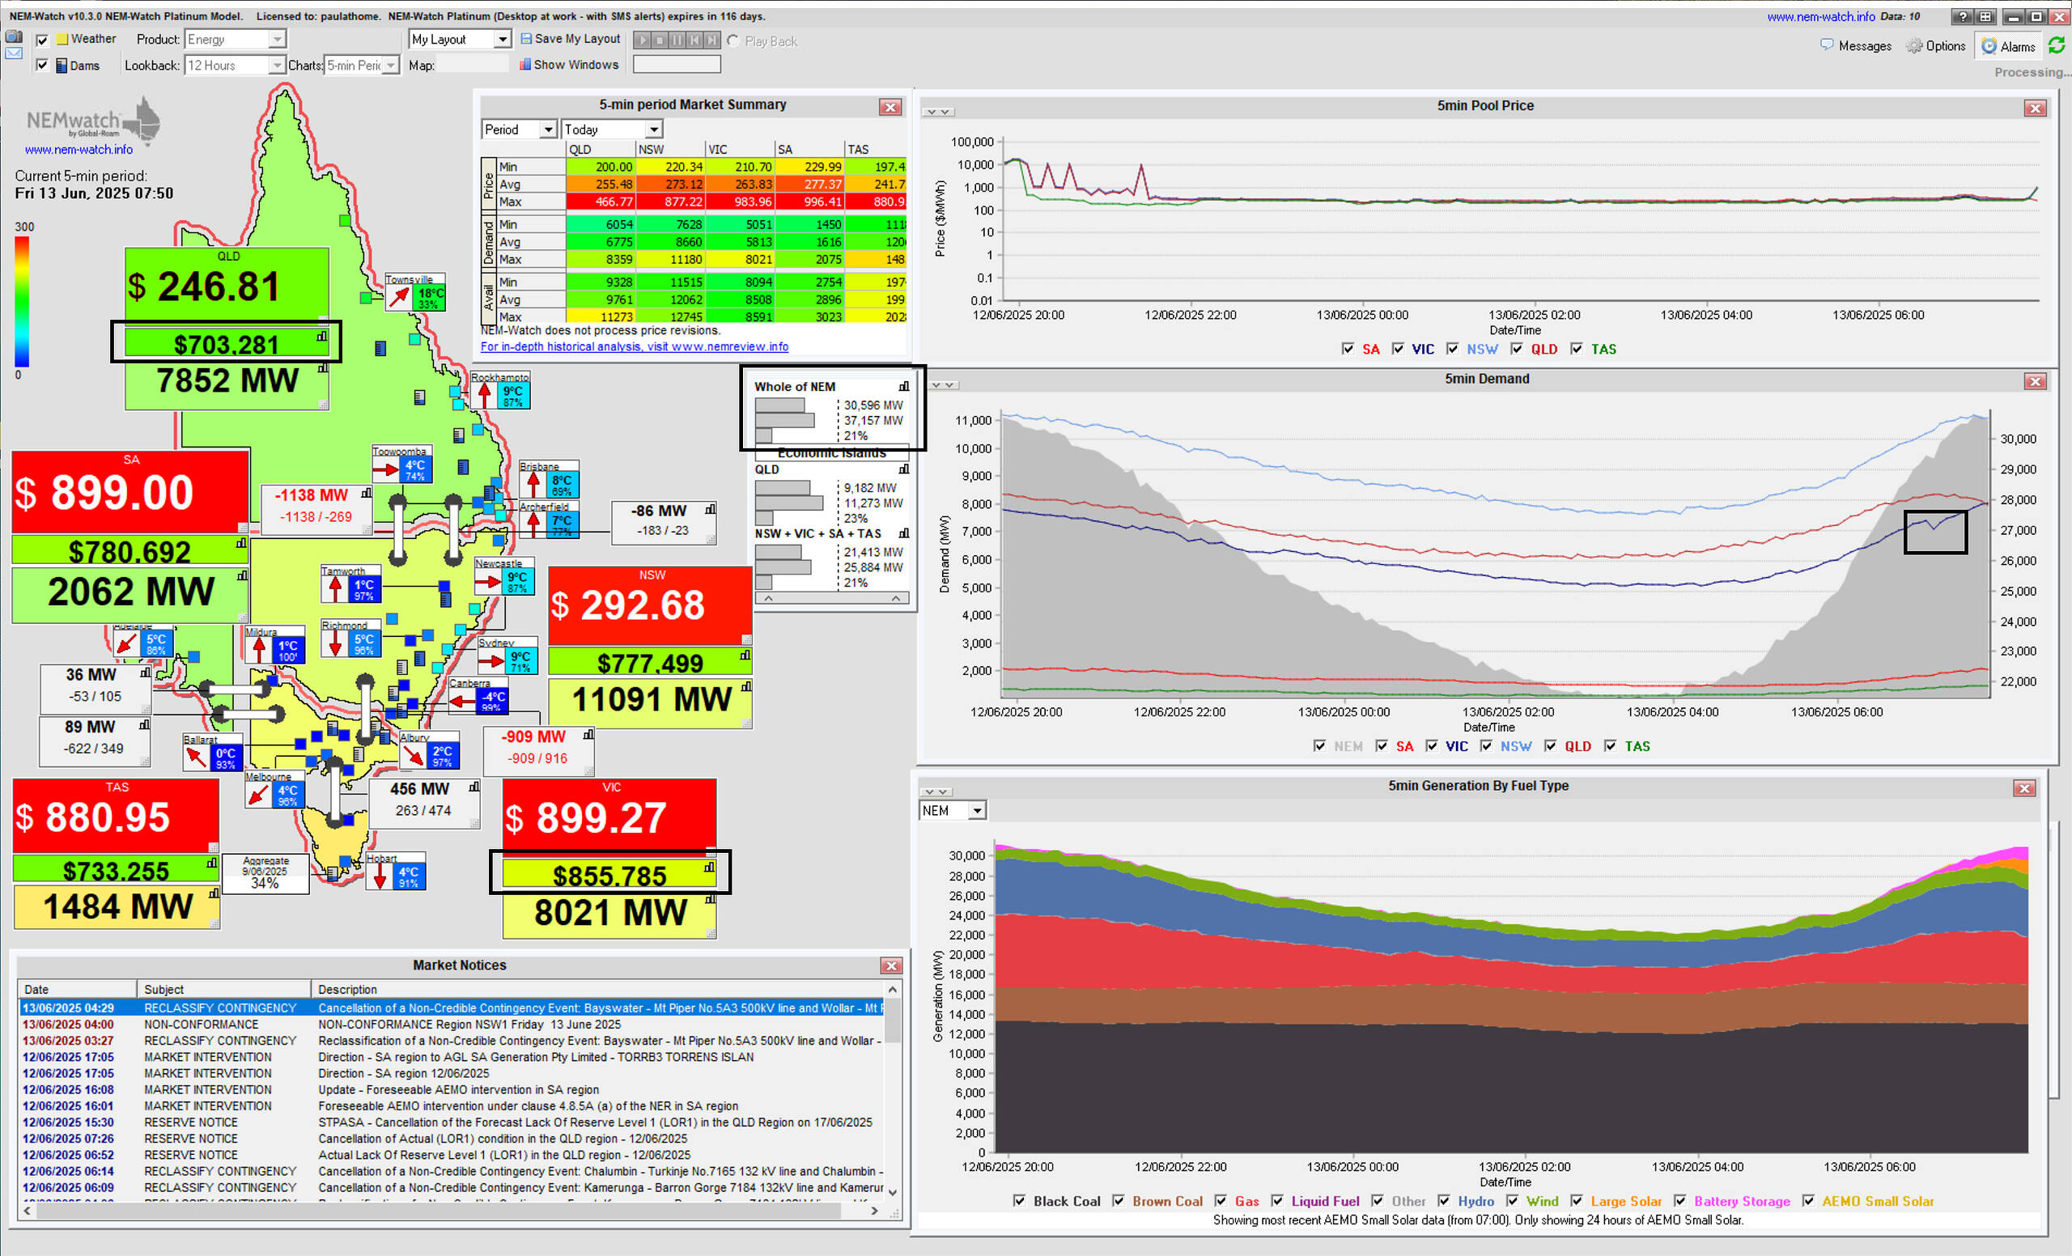Click the Dams icon in toolbar
The height and width of the screenshot is (1256, 2072).
coord(62,66)
